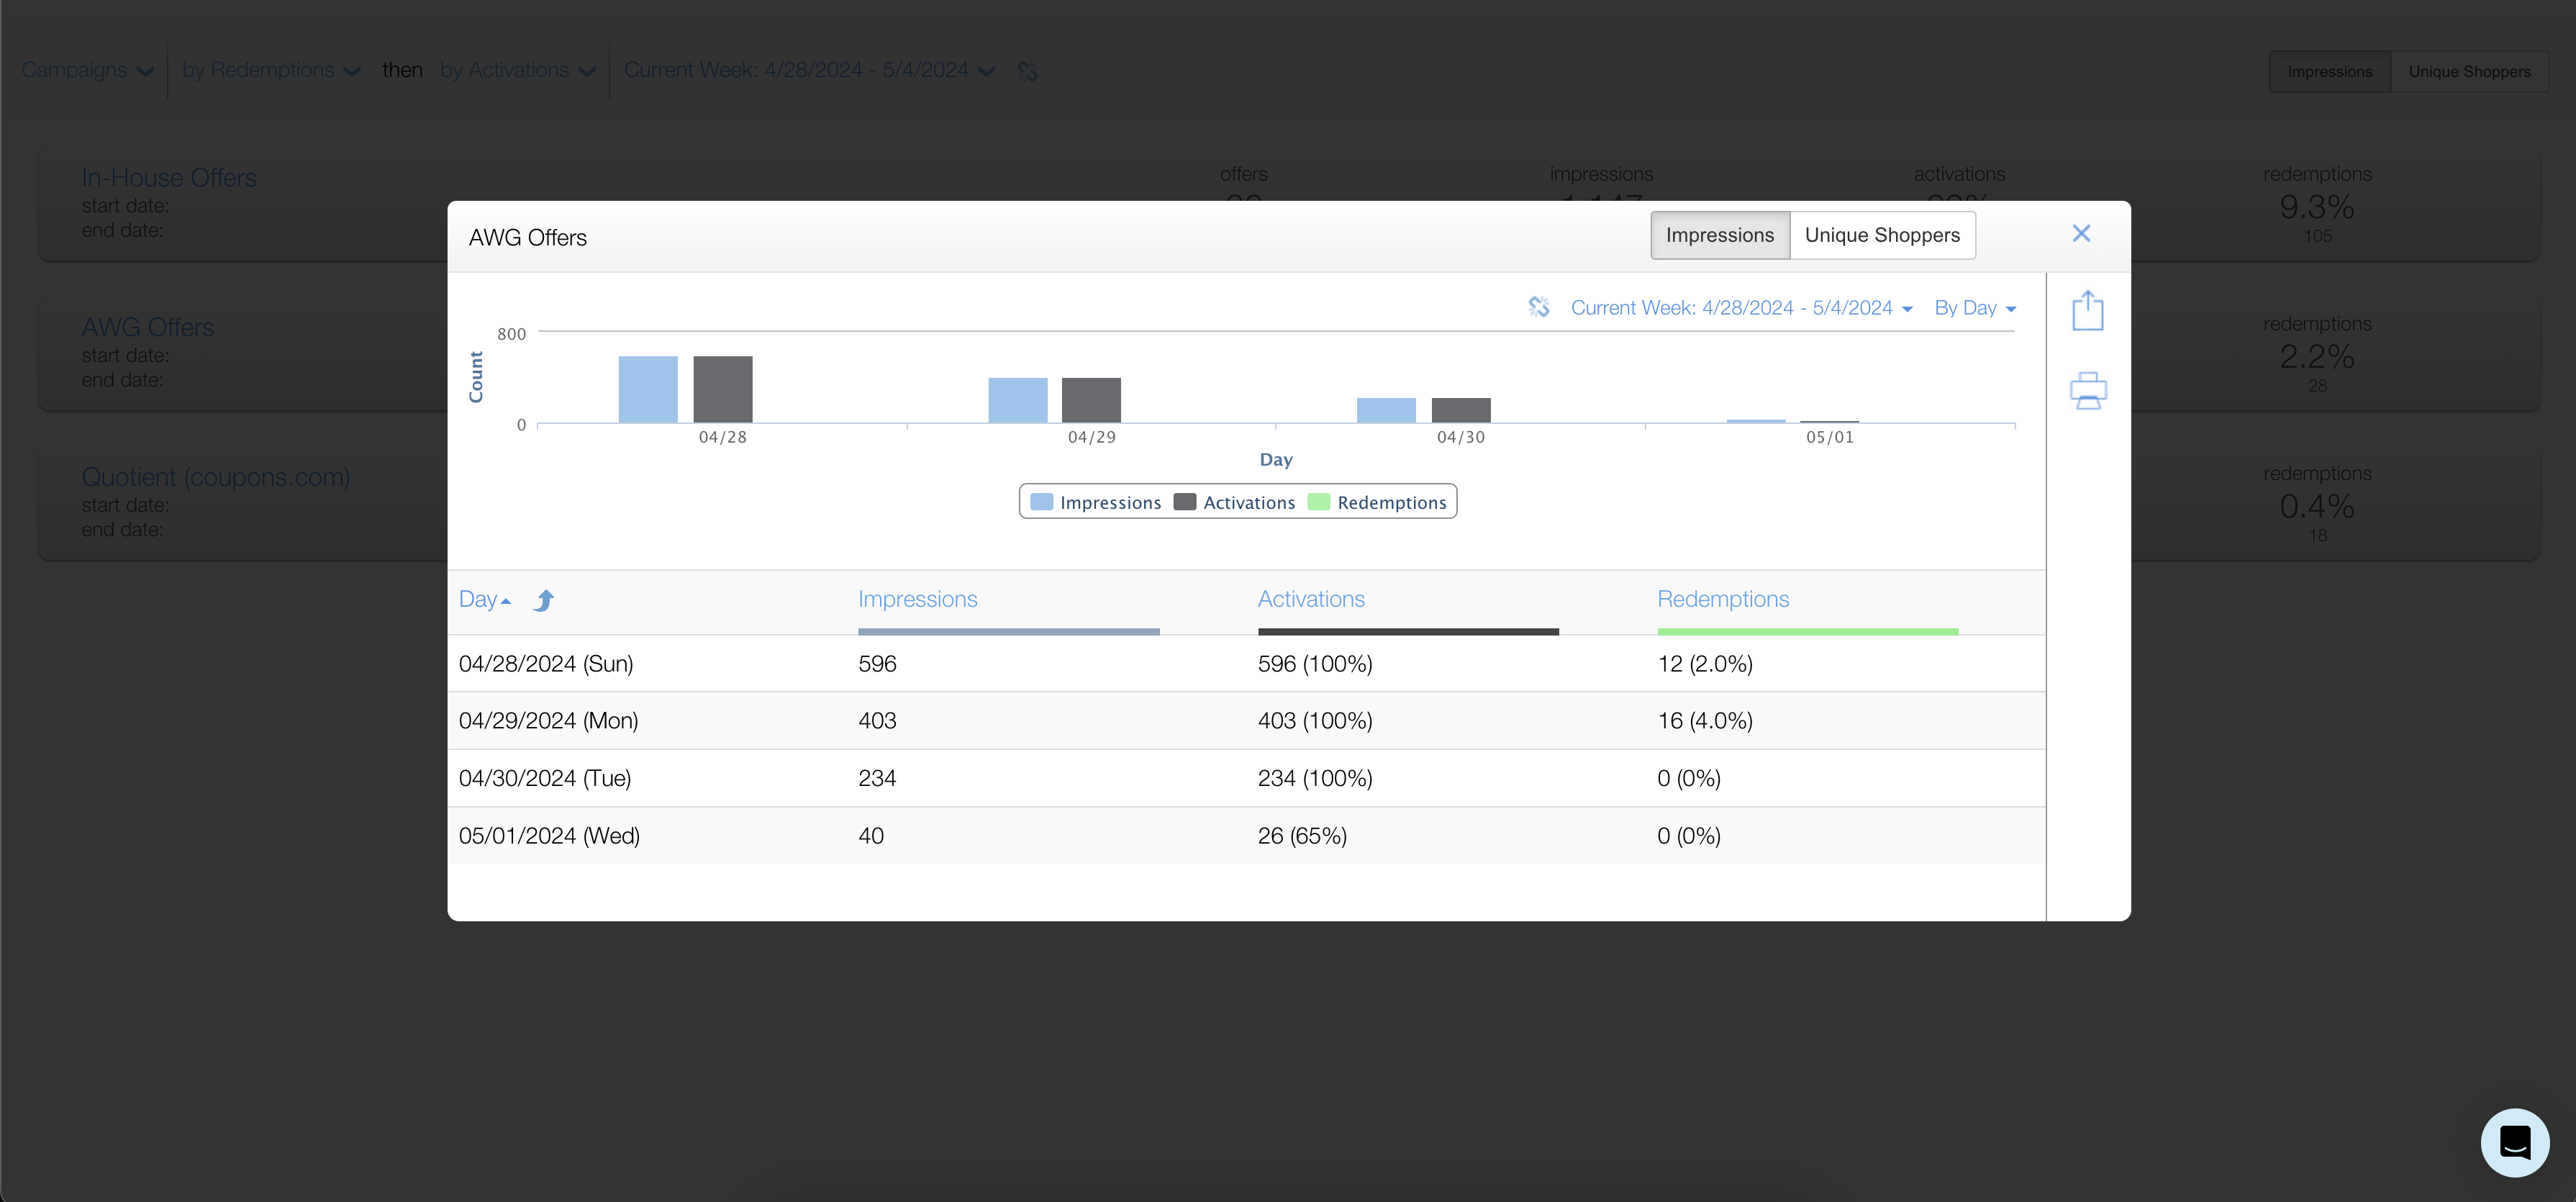The image size is (2576, 1202).
Task: Open the chat support bubble icon
Action: tap(2514, 1142)
